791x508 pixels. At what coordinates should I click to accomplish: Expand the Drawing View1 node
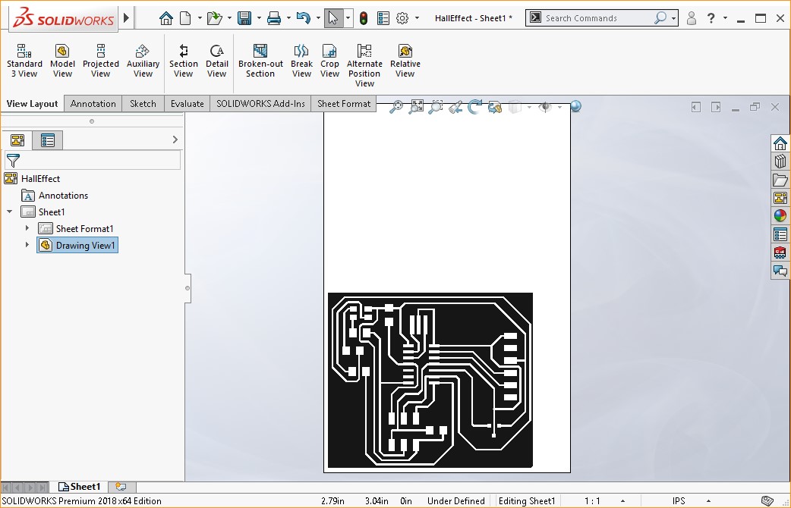coord(27,245)
